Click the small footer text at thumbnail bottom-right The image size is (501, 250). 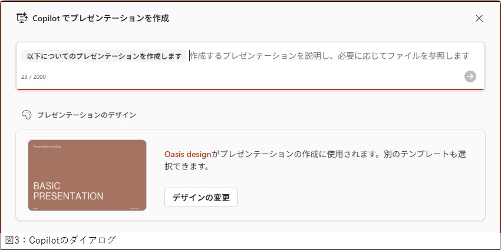point(134,208)
